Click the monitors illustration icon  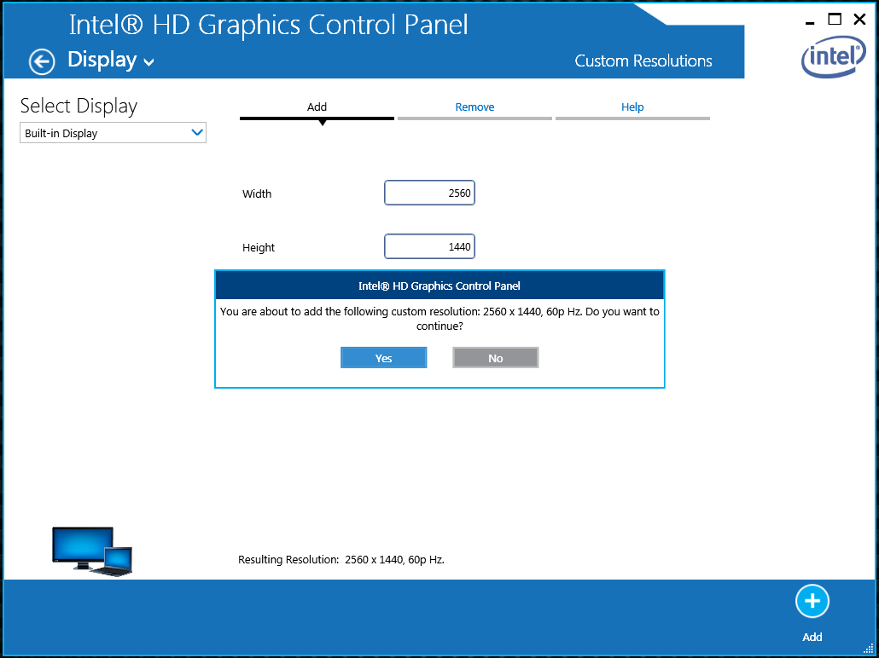[x=92, y=551]
